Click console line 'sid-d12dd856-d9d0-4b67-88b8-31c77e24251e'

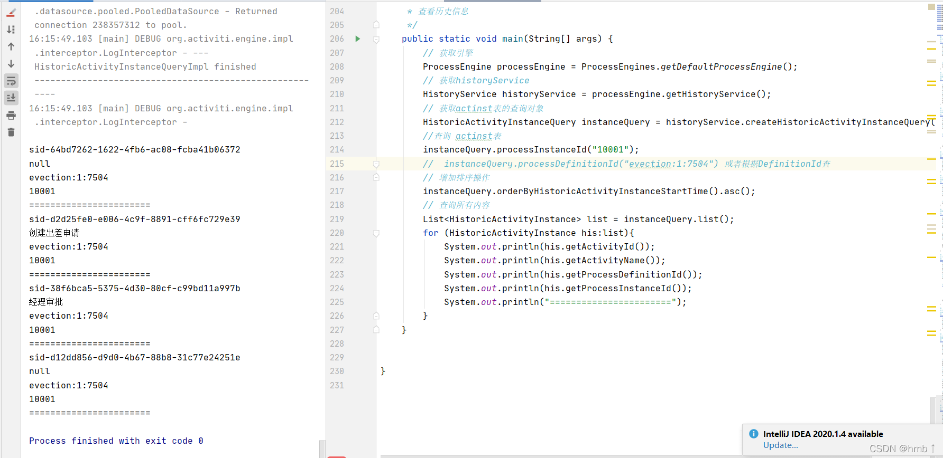click(135, 357)
